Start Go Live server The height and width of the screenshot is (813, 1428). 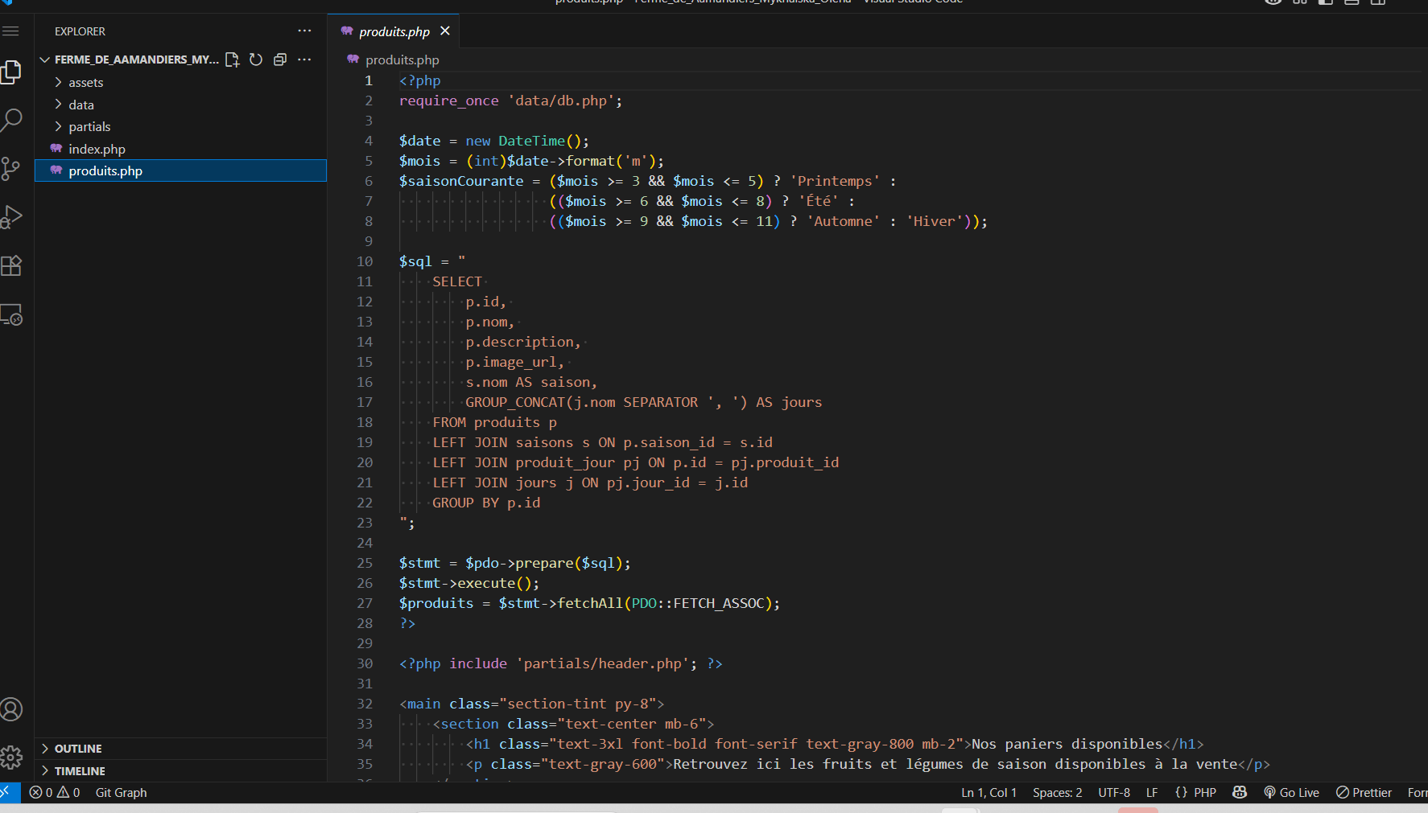coord(1291,792)
